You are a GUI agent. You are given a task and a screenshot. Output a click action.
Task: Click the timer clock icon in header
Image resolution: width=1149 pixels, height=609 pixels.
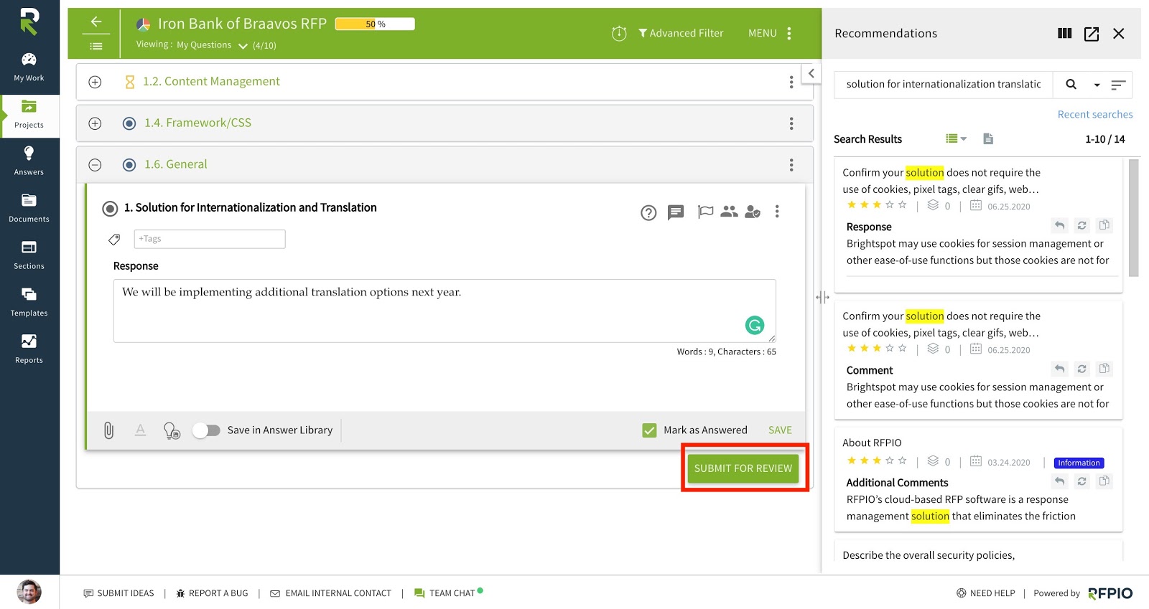(x=619, y=33)
